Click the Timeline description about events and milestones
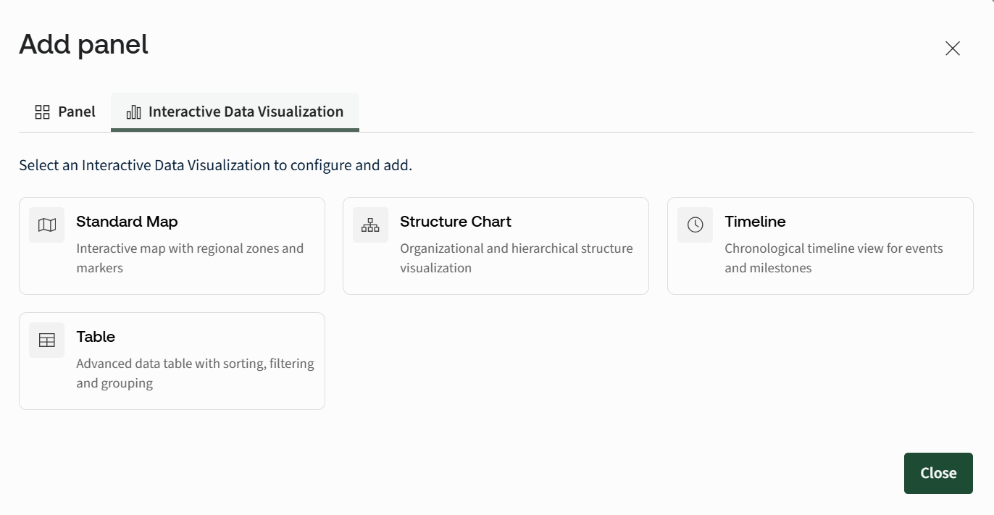This screenshot has width=994, height=515. pos(834,258)
